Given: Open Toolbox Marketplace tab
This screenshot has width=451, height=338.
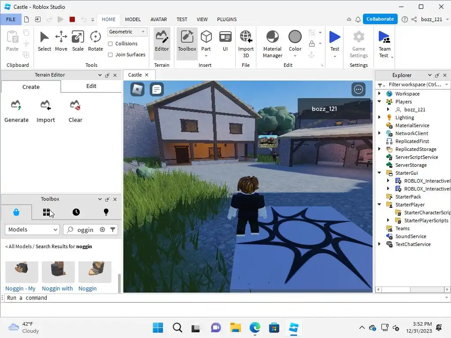Looking at the screenshot, I should (x=16, y=212).
